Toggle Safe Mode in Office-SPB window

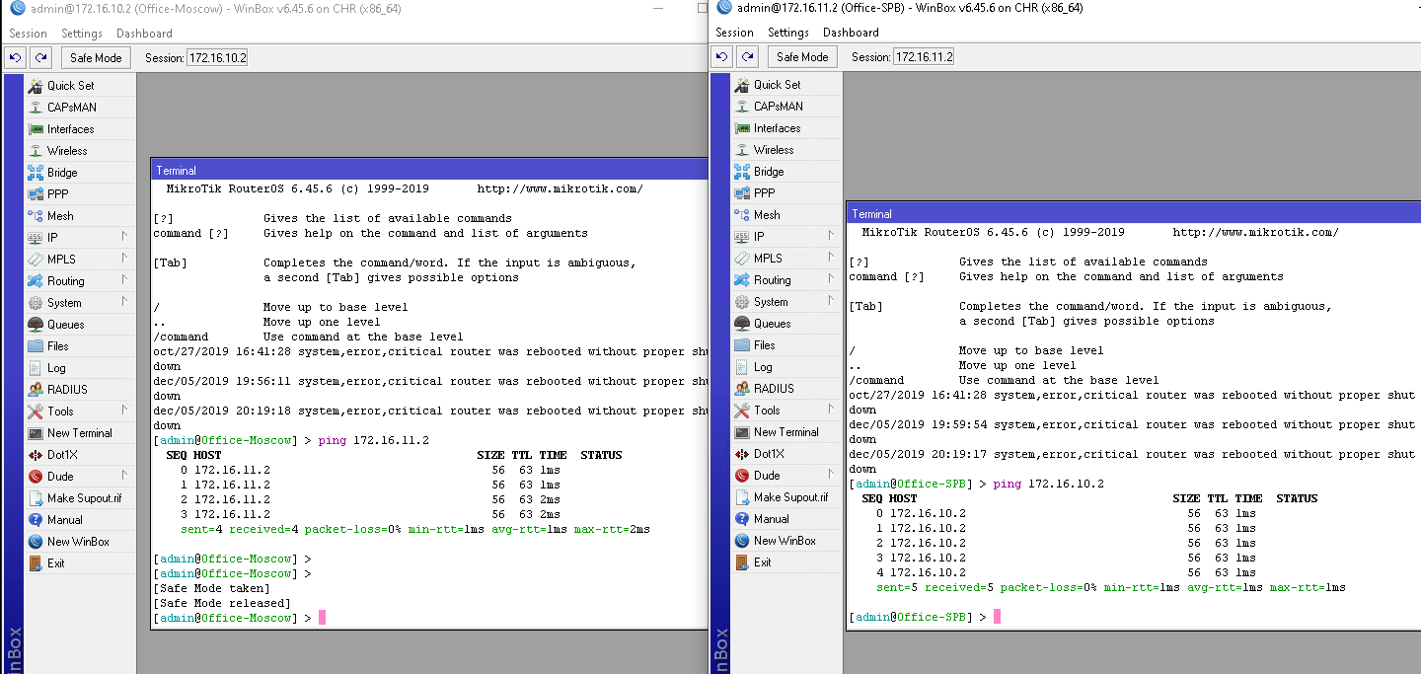[x=802, y=57]
